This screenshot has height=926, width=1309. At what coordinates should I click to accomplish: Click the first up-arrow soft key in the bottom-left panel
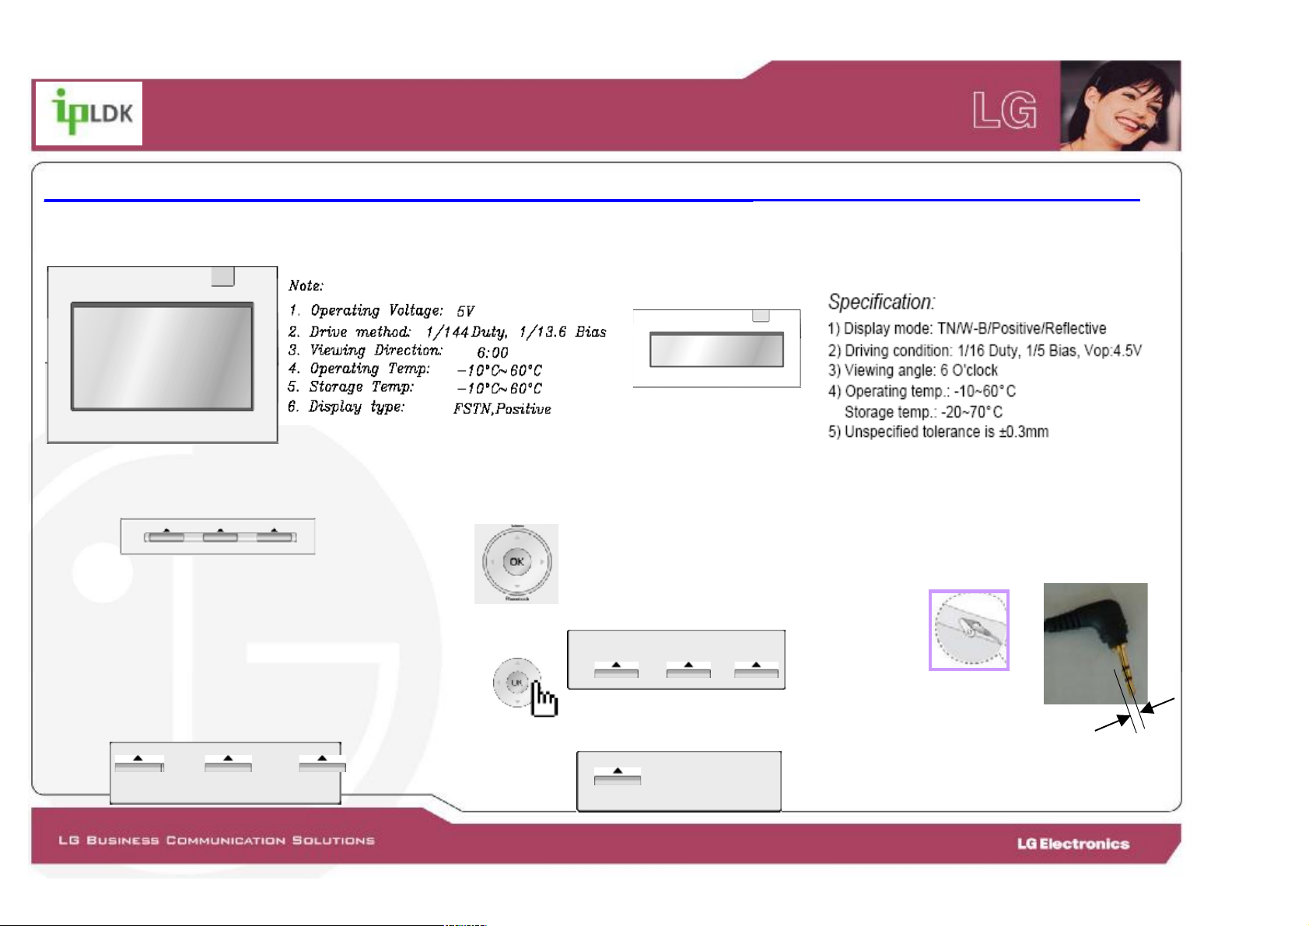(139, 763)
